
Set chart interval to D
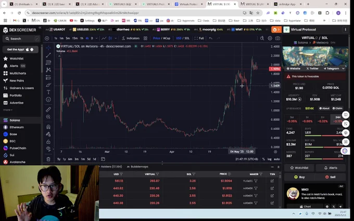(92, 38)
